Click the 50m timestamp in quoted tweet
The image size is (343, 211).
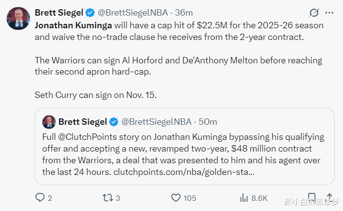pyautogui.click(x=208, y=121)
